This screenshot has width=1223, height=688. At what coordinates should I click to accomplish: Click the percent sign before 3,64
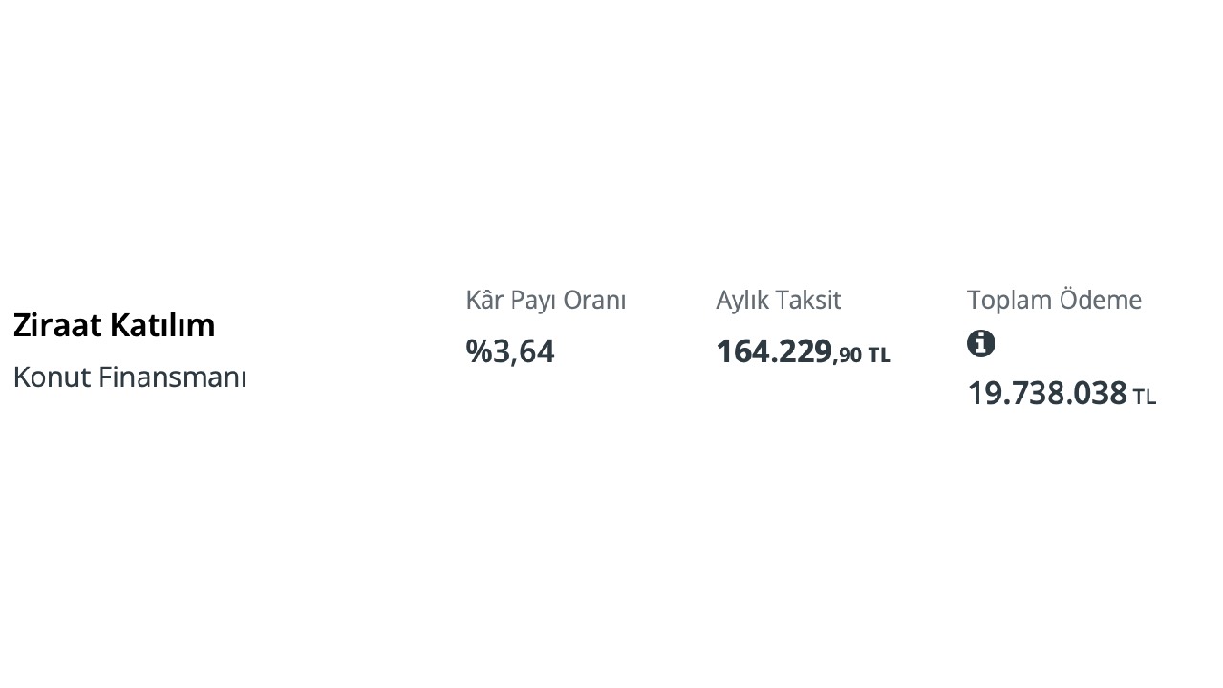(x=478, y=352)
